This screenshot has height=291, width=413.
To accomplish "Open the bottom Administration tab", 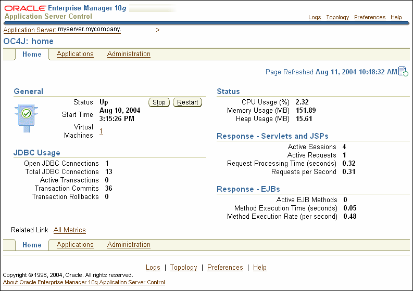I will [129, 244].
